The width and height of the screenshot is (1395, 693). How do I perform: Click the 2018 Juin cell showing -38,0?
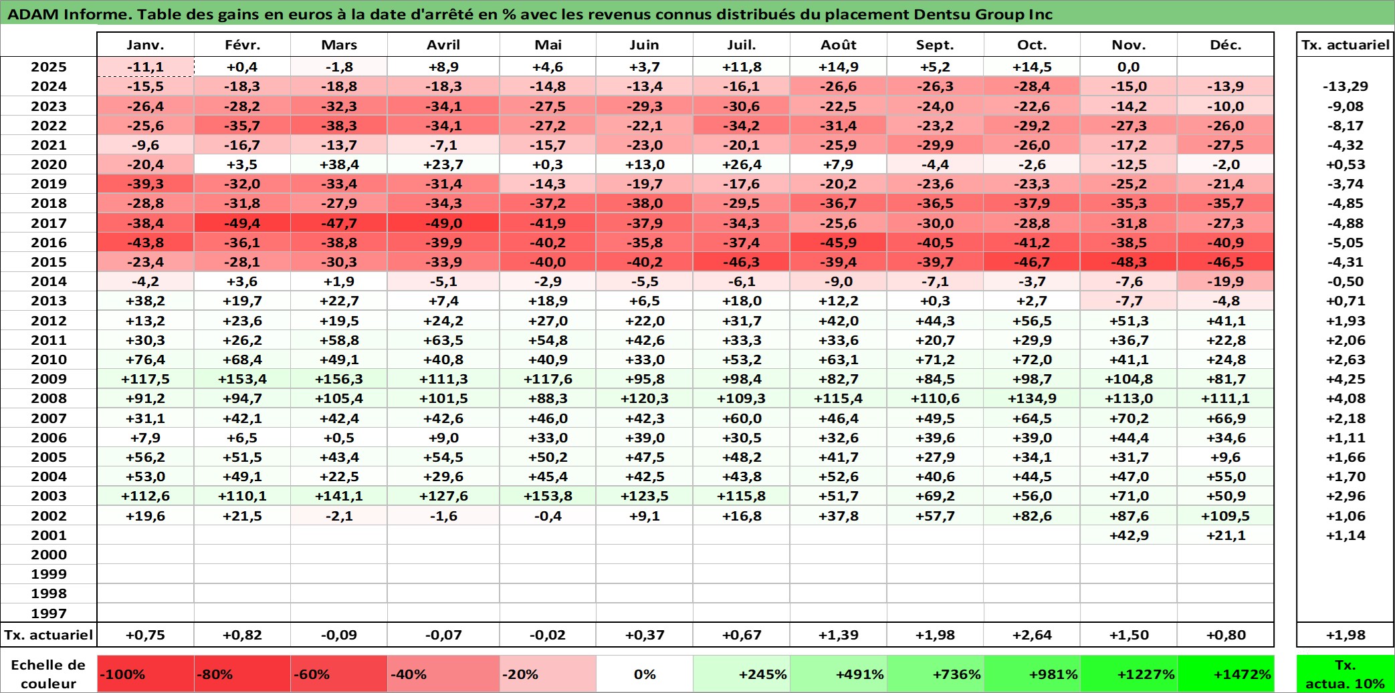tap(645, 203)
